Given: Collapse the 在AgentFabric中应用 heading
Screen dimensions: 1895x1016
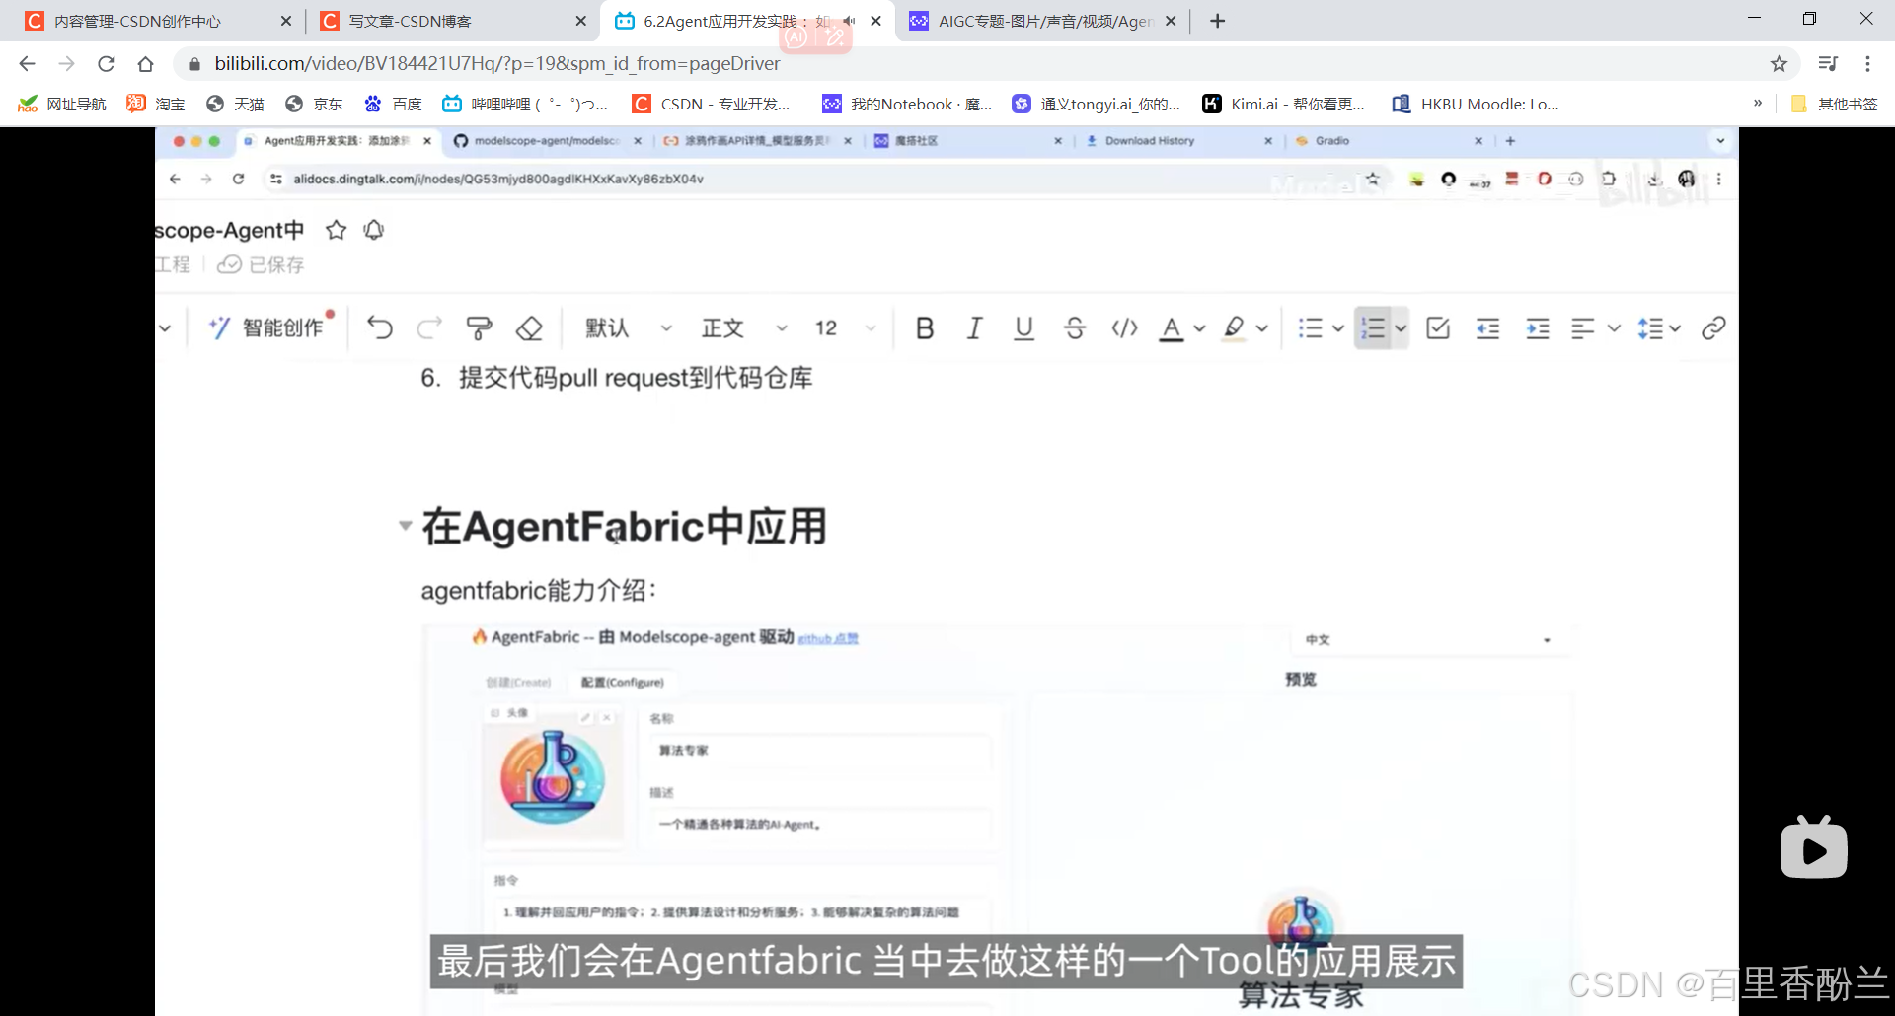Looking at the screenshot, I should 405,526.
